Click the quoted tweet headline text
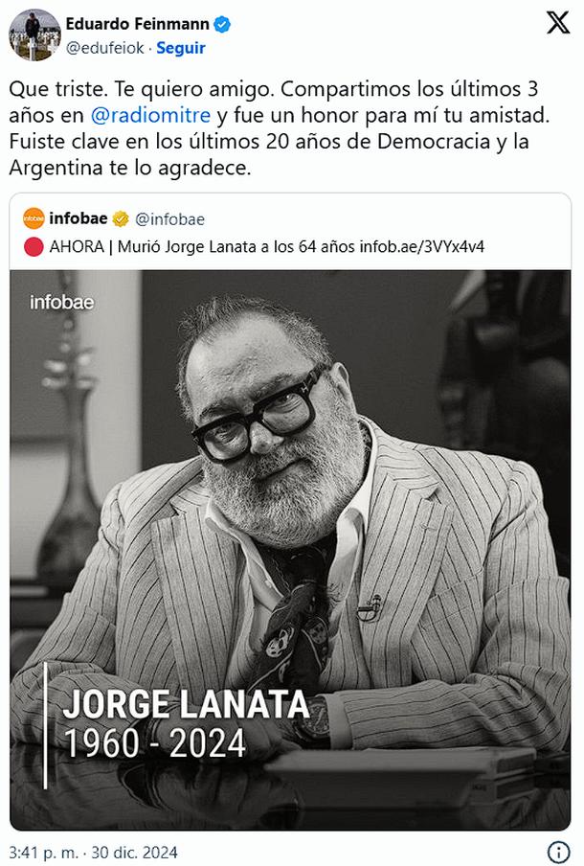Screen dimensions: 584x866 tap(266, 246)
